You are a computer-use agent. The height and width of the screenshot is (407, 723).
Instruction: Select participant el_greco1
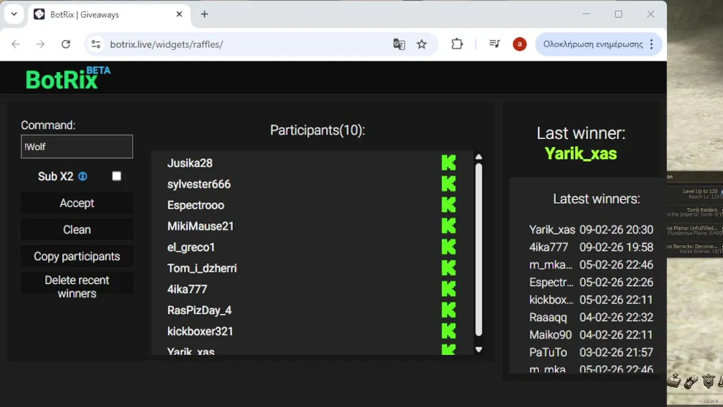click(x=191, y=247)
